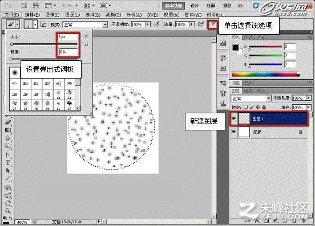The width and height of the screenshot is (315, 226).
Task: Switch to the 摄影 workspace
Action: tap(227, 6)
